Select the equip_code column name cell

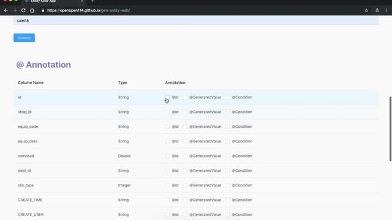click(28, 127)
